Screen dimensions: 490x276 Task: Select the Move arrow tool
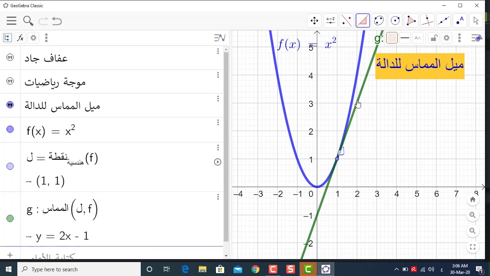476,21
